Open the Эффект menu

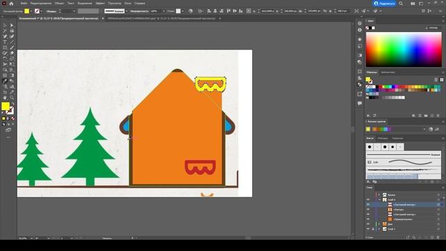(x=100, y=3)
